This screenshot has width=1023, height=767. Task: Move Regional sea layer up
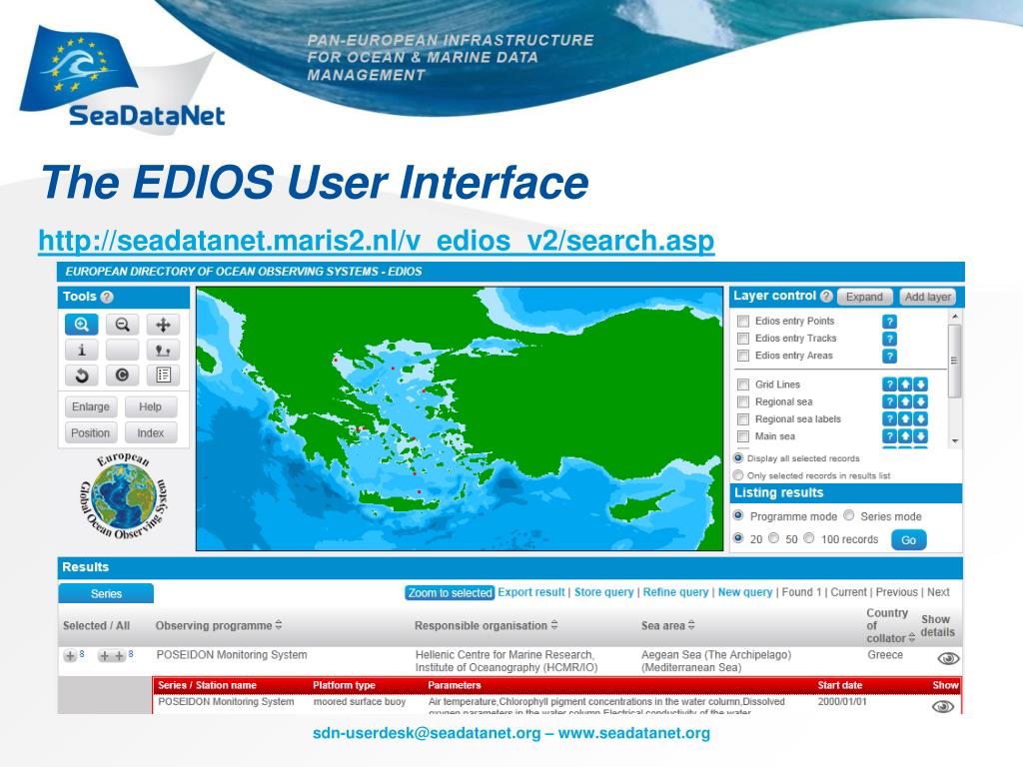905,401
